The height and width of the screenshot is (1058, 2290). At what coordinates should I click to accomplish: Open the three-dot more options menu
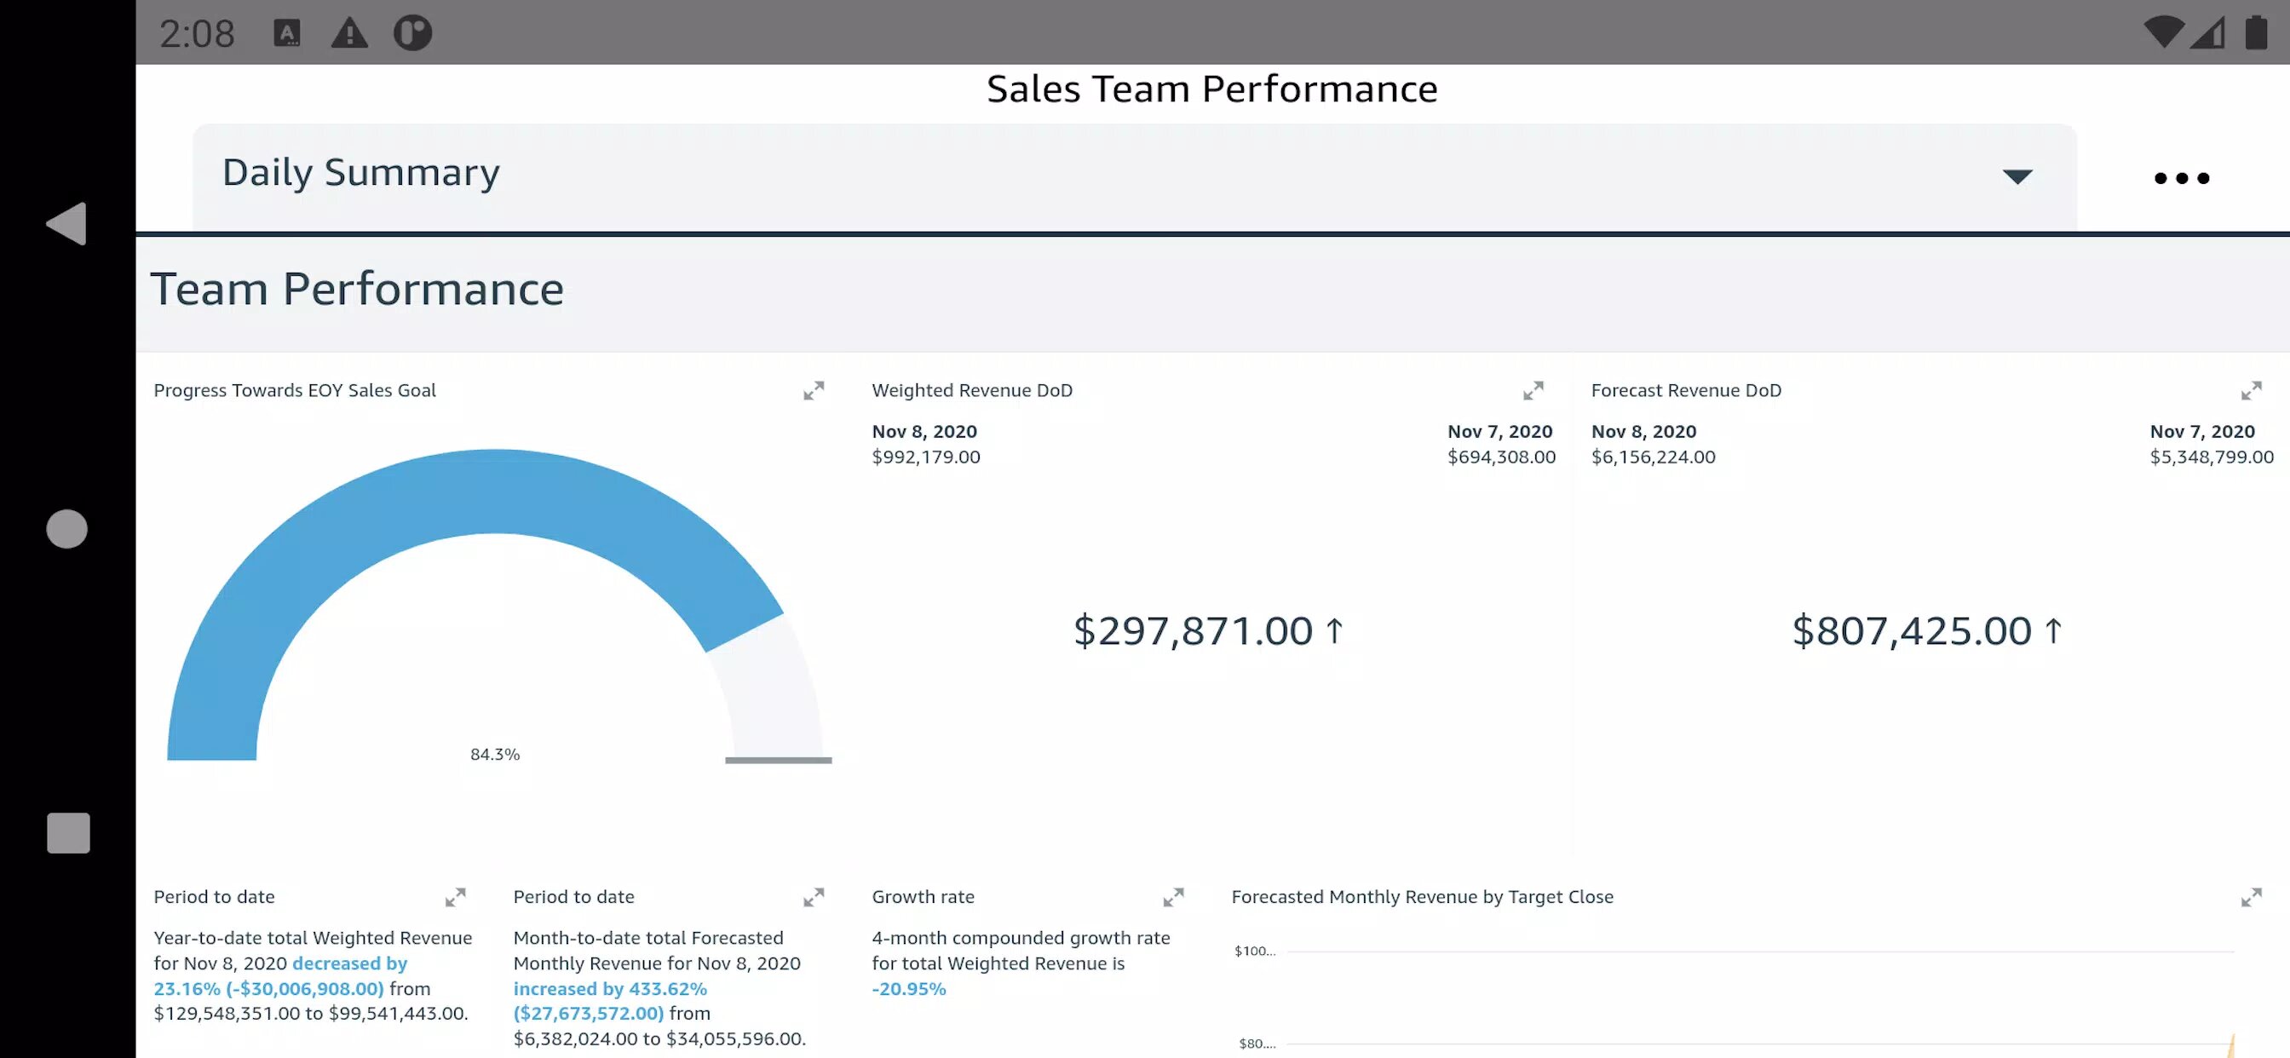2182,178
